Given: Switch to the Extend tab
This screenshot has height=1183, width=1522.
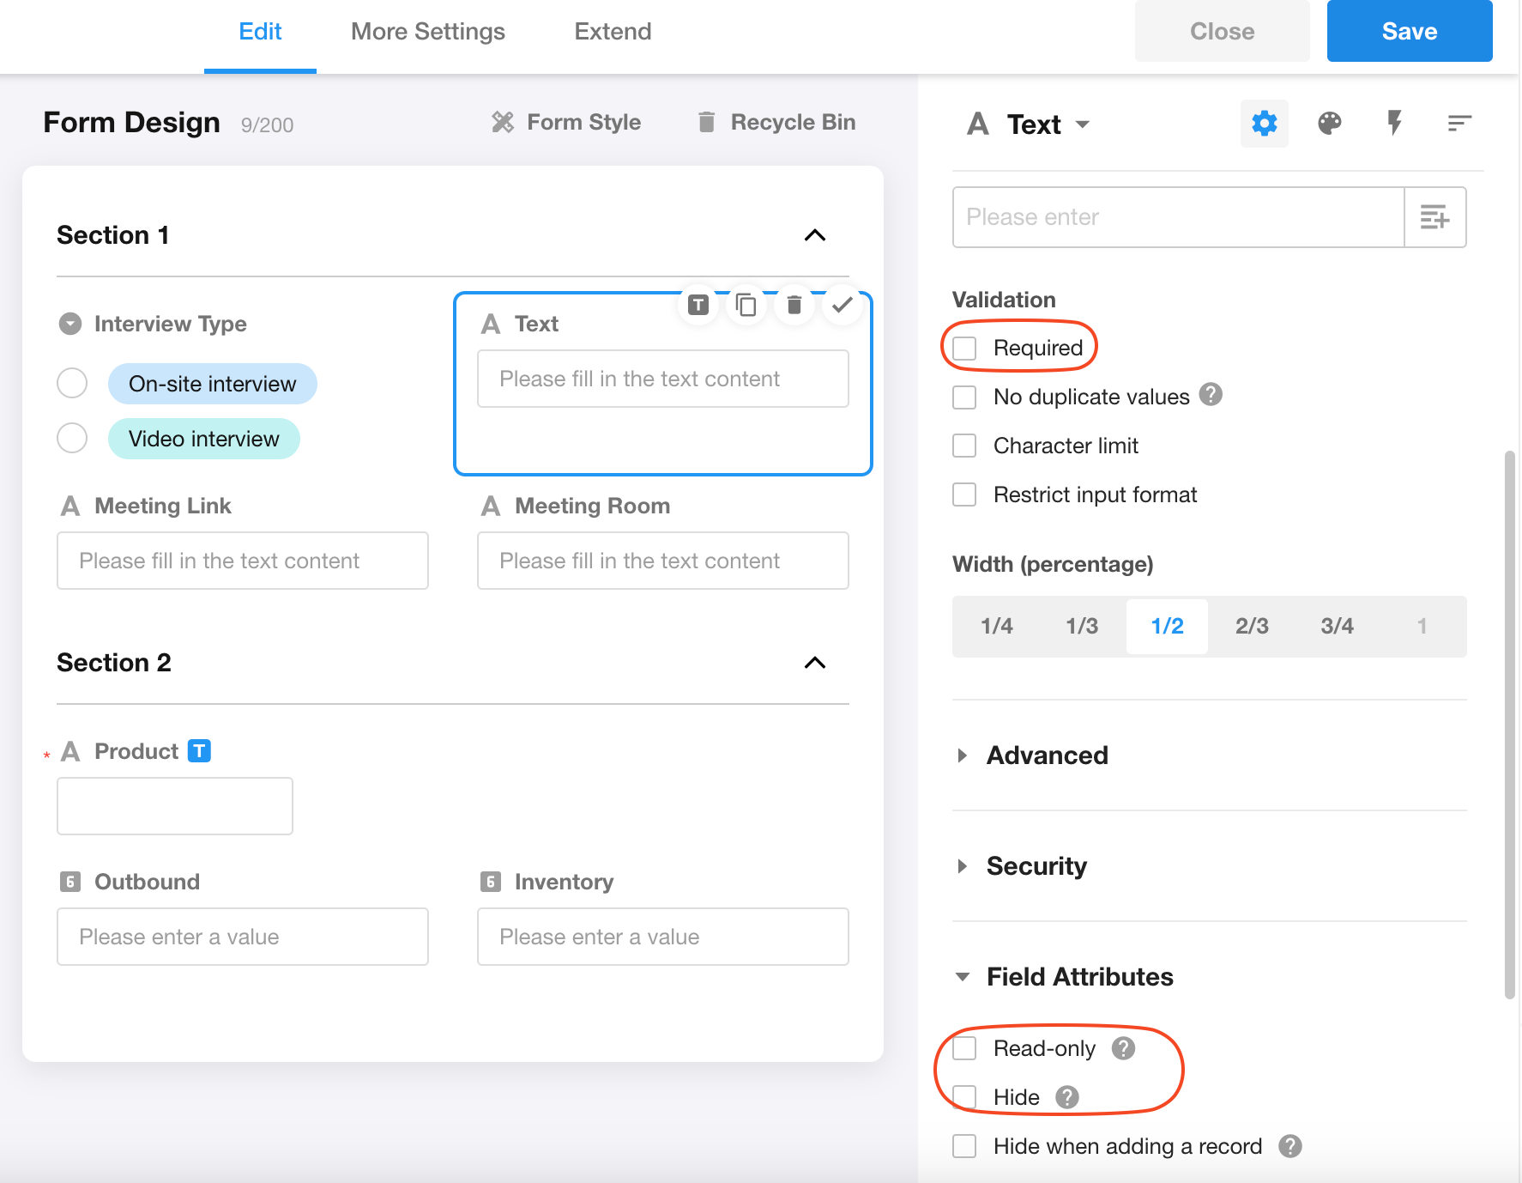Looking at the screenshot, I should pos(613,32).
